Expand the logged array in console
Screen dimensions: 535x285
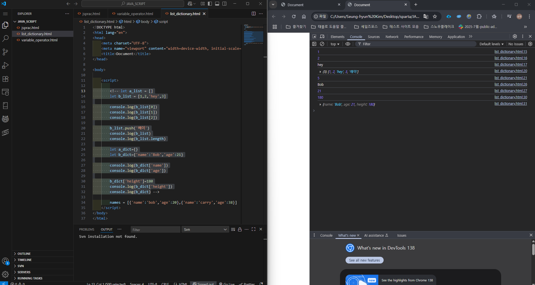(x=320, y=72)
